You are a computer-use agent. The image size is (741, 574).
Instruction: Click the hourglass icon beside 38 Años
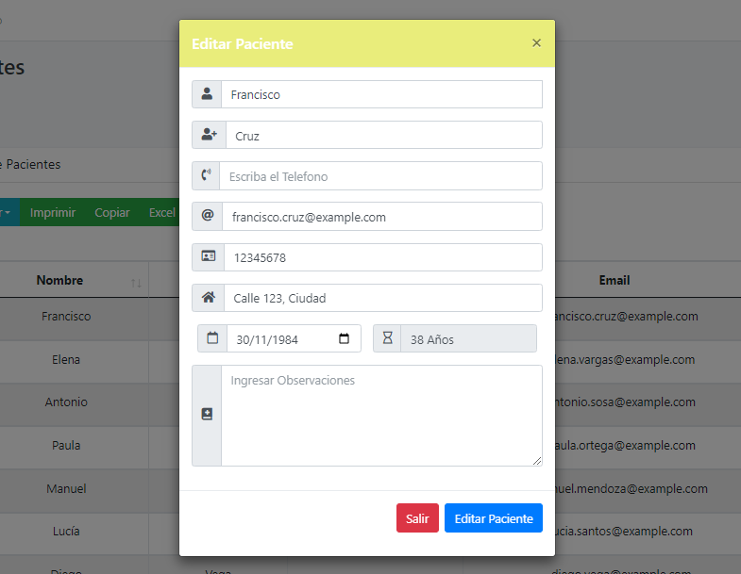pos(388,337)
